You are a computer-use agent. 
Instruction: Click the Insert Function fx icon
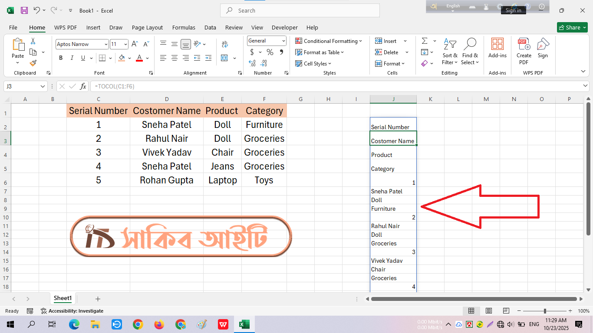coord(83,86)
